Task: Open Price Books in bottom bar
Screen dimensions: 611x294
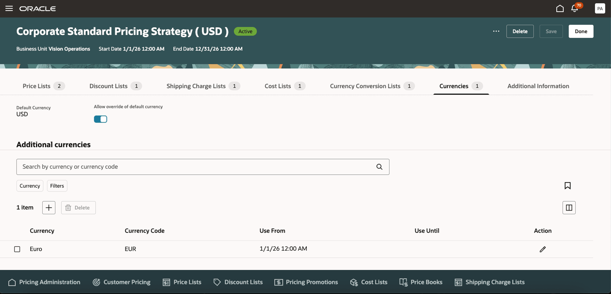Action: pyautogui.click(x=421, y=282)
